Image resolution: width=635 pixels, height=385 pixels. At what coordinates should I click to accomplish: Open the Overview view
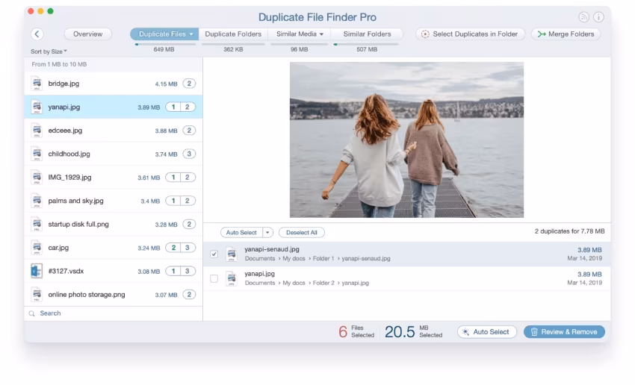88,34
